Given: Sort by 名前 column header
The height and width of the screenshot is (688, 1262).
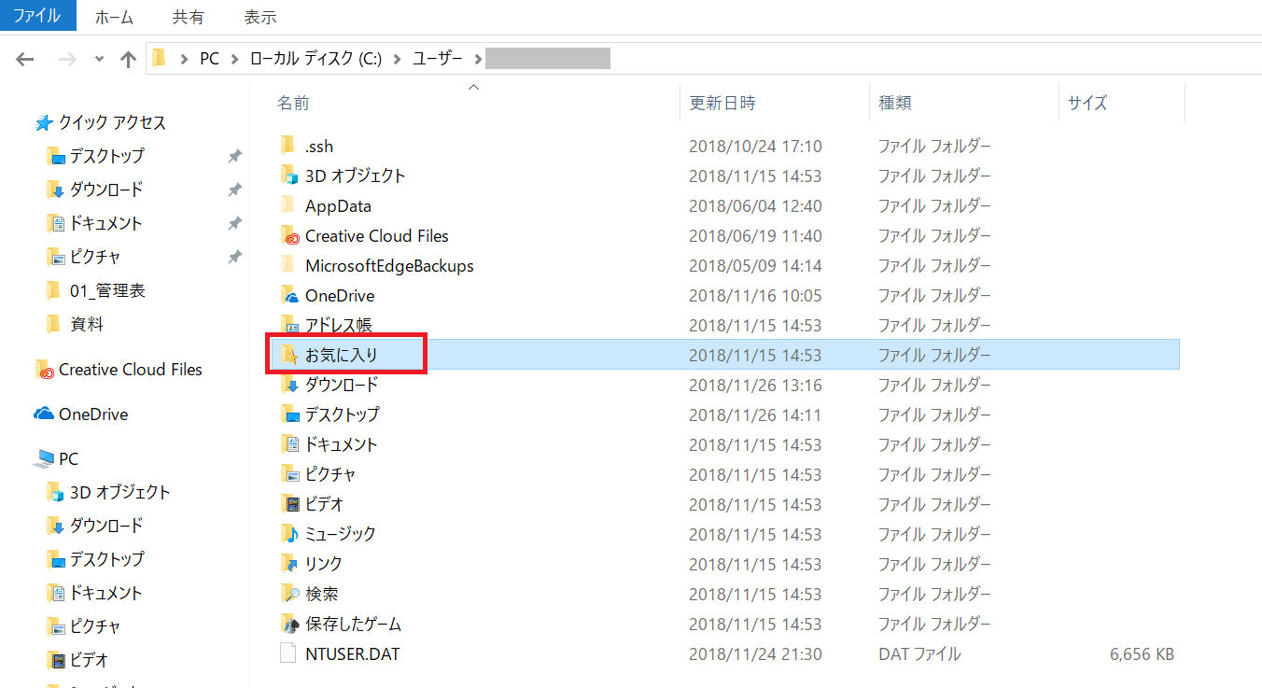Looking at the screenshot, I should 293,103.
